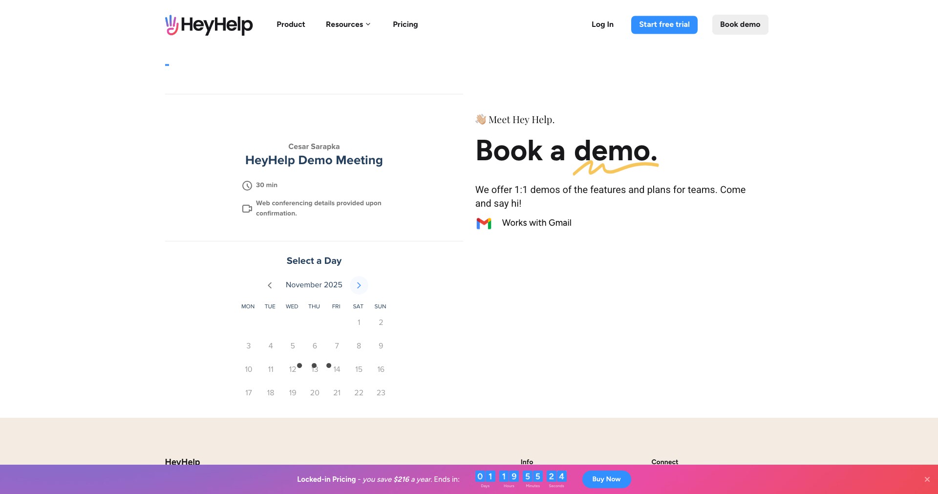
Task: Select November 1 on calendar
Action: point(359,322)
